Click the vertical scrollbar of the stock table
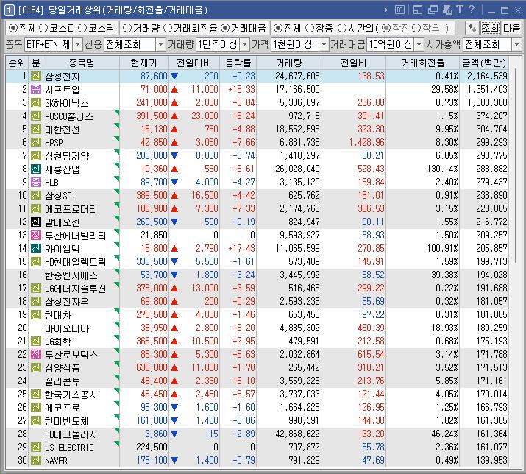Image resolution: width=526 pixels, height=474 pixels. click(x=516, y=164)
